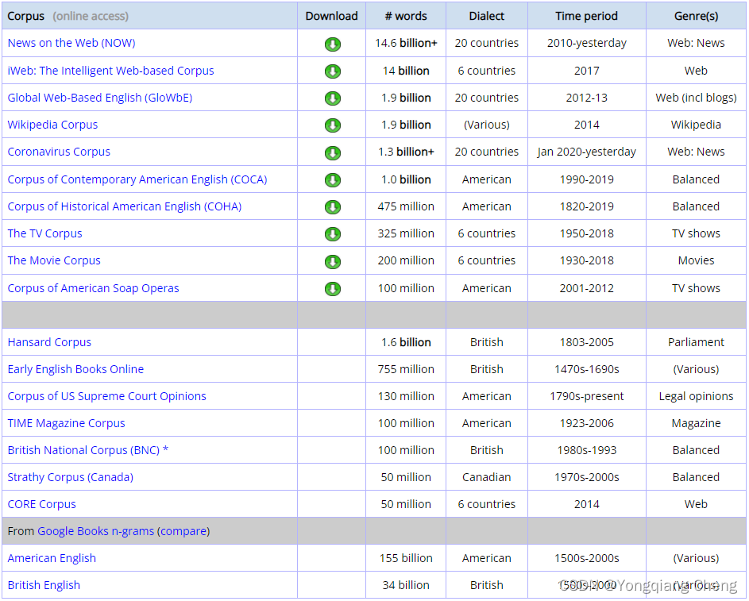Image resolution: width=749 pixels, height=601 pixels.
Task: Download the Coronavirus Corpus
Action: coord(333,152)
